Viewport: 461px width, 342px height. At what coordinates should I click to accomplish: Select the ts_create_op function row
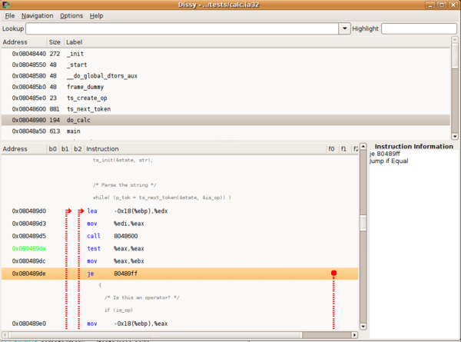(x=225, y=98)
